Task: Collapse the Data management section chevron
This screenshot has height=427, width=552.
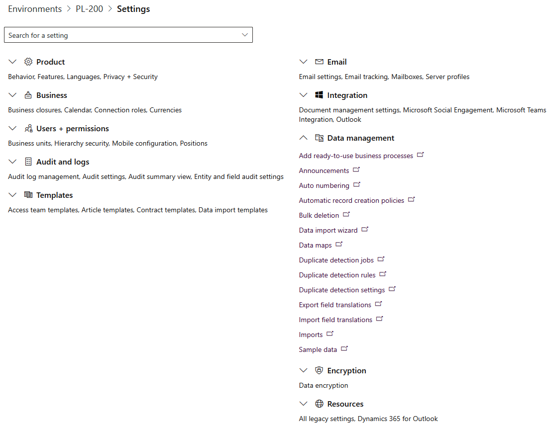Action: [303, 138]
